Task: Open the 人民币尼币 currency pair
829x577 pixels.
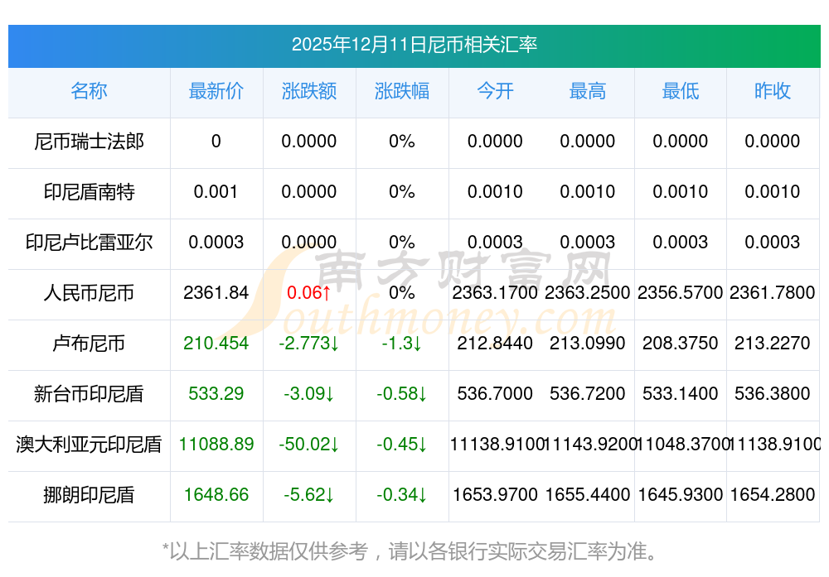Action: (x=89, y=293)
